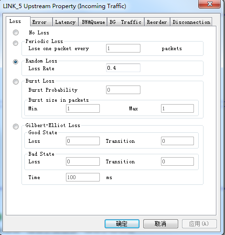Viewport: 225px width, 235px height.
Task: Click the 'Burst Loss' group label
Action: [x=40, y=81]
